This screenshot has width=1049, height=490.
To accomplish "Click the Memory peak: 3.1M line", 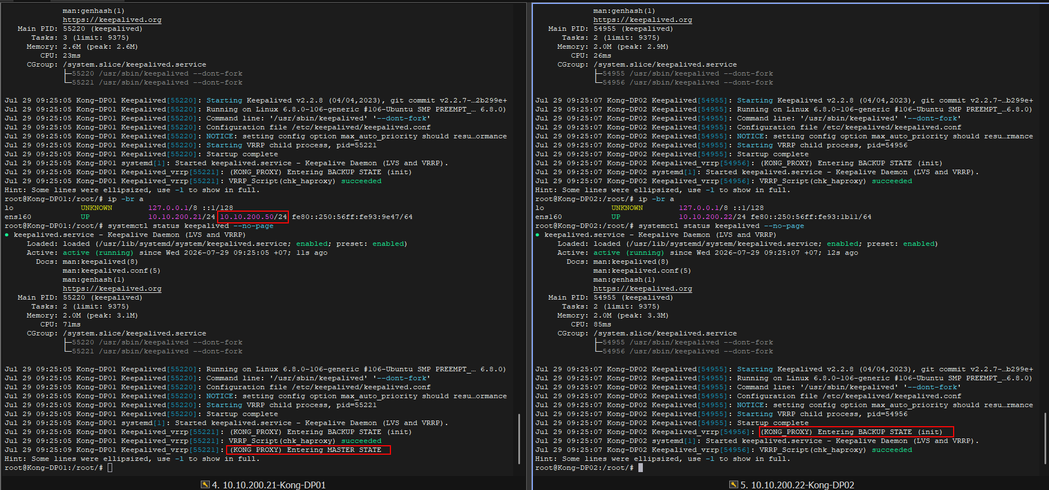I will pos(82,315).
